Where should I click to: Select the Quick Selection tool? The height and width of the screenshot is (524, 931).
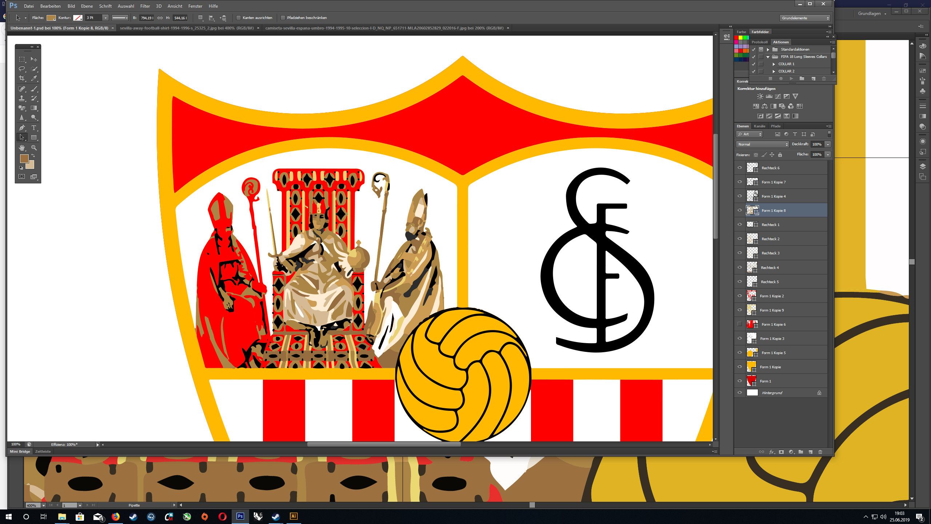[34, 69]
